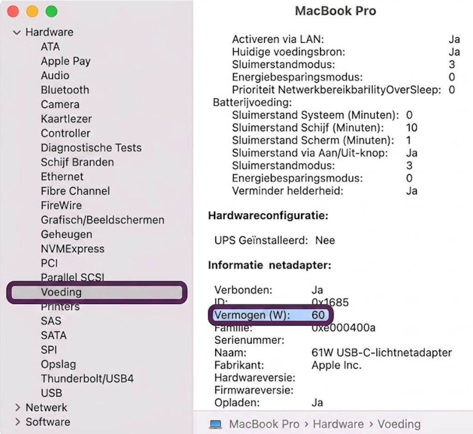Click MacBook Pro in the bottom path bar

click(x=264, y=424)
